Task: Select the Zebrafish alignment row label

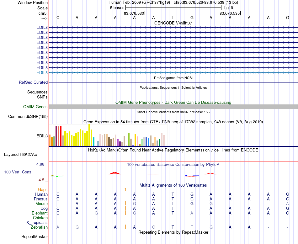Action: (x=39, y=227)
